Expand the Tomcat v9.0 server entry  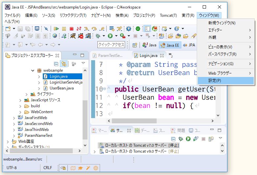click(94, 152)
